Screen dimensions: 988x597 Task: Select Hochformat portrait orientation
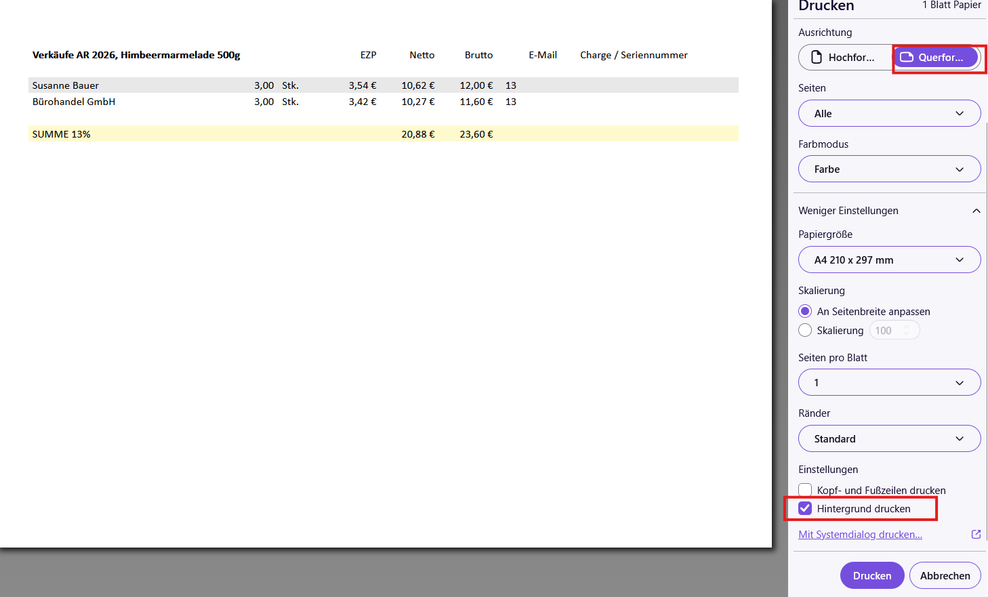(846, 58)
